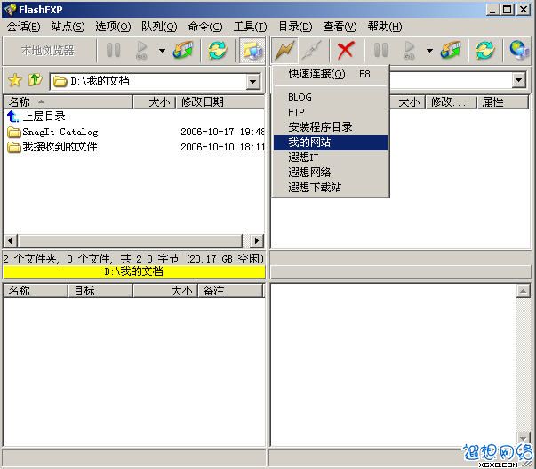Image resolution: width=536 pixels, height=469 pixels.
Task: Open the 目录(D) menu
Action: [295, 27]
